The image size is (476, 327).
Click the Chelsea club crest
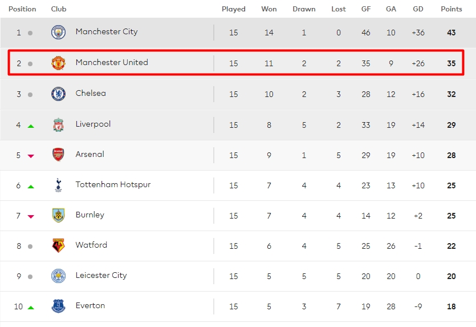point(58,94)
